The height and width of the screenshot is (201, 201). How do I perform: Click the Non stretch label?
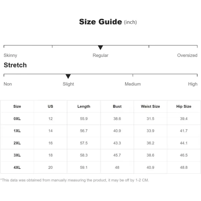tap(8, 84)
